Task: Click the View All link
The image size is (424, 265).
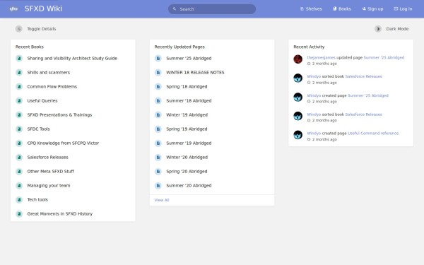Action: click(162, 200)
